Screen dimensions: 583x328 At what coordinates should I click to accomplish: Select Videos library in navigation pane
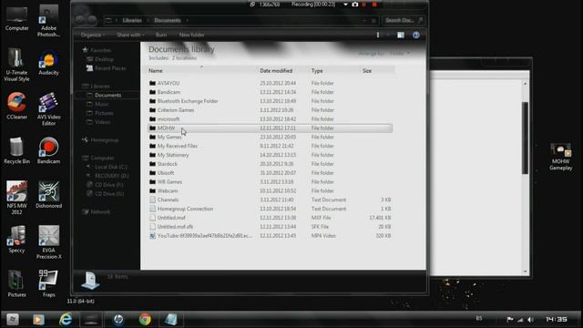102,122
